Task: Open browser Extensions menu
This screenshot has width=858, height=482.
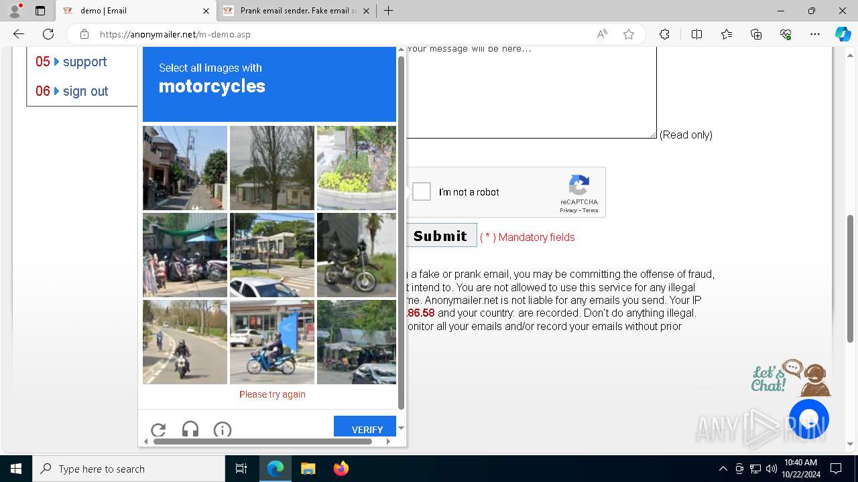Action: 664,34
